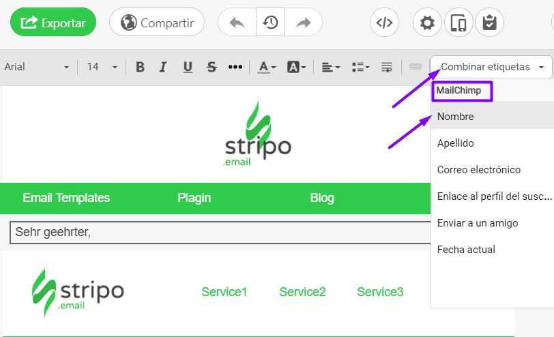The width and height of the screenshot is (554, 337).
Task: Click the green Exportar button
Action: tap(53, 23)
